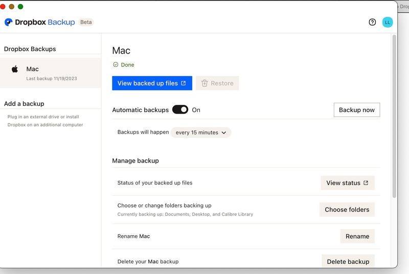409x274 pixels.
Task: Click the Choose folders button
Action: (347, 210)
